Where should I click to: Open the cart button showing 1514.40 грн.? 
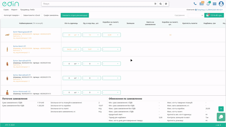click(214, 15)
